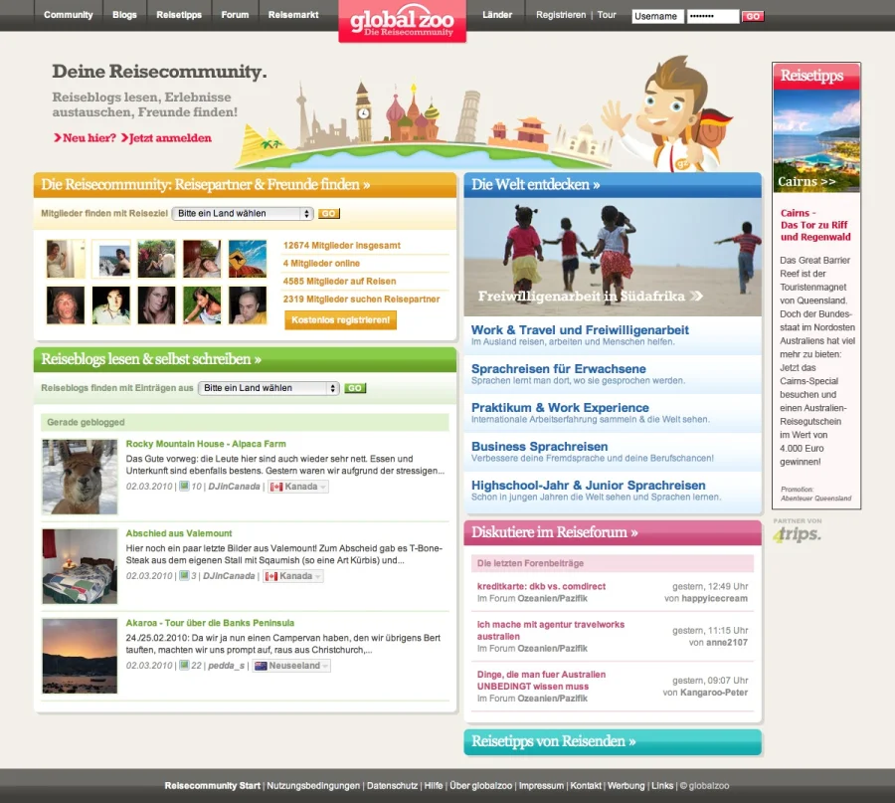Open the alpaca blog post thumbnail

tap(80, 477)
